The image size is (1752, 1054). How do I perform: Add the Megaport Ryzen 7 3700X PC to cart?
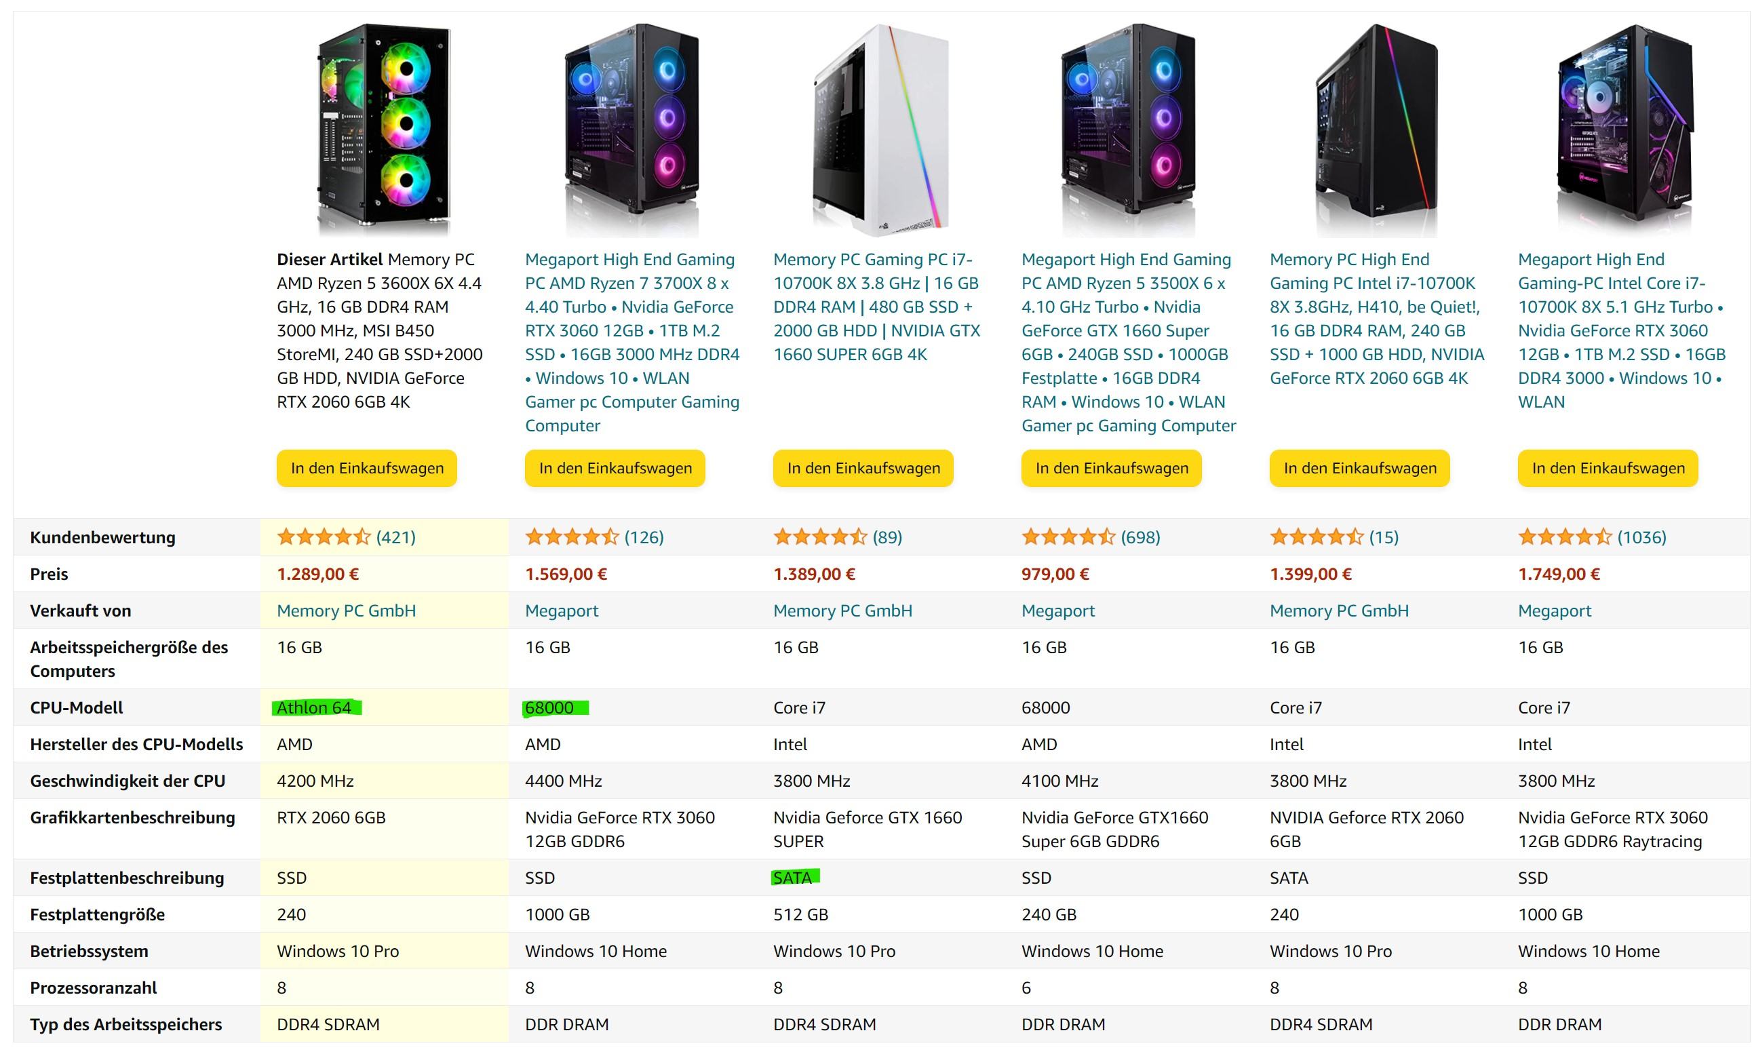point(615,468)
